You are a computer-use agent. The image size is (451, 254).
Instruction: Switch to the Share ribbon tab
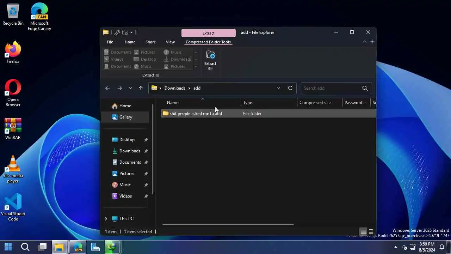tap(150, 42)
